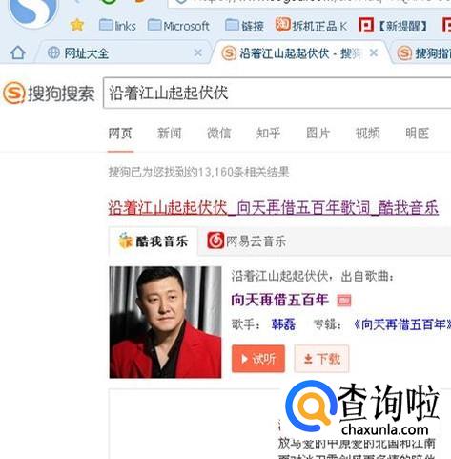Select the 知乎 search category
The height and width of the screenshot is (459, 451).
(268, 134)
